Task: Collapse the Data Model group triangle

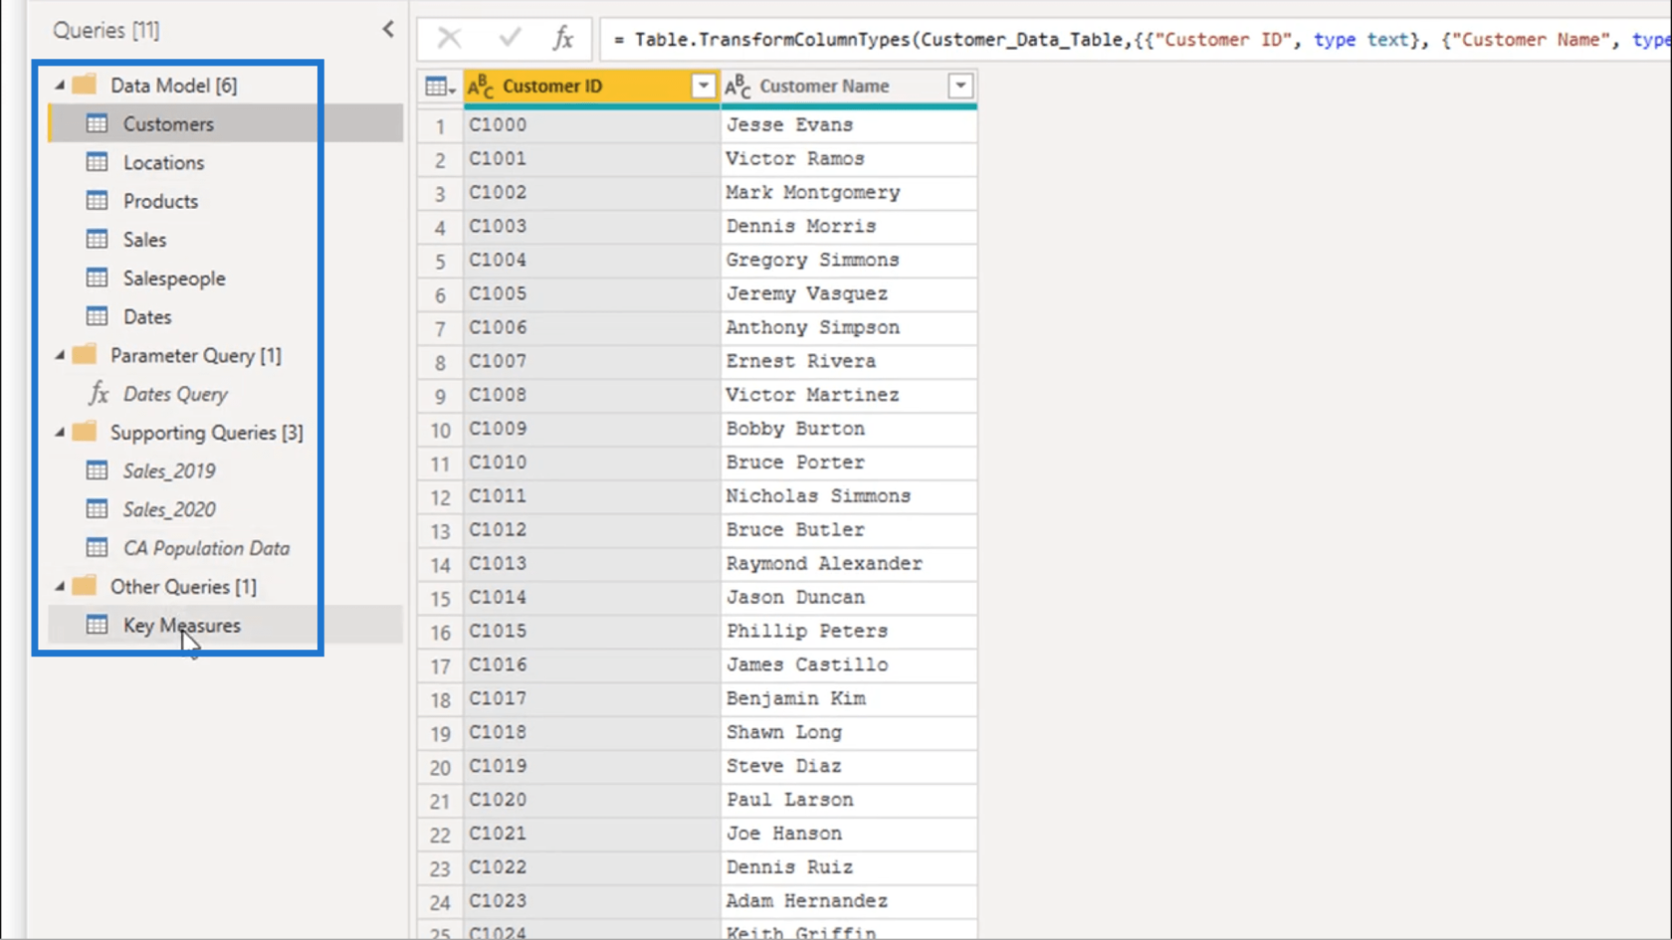Action: [x=60, y=86]
